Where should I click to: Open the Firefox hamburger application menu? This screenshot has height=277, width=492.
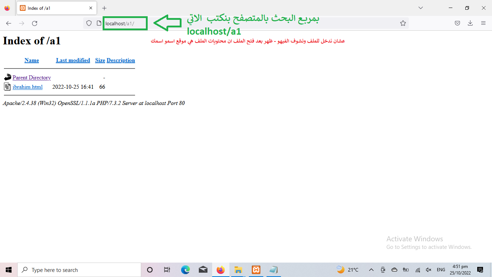coord(483,23)
